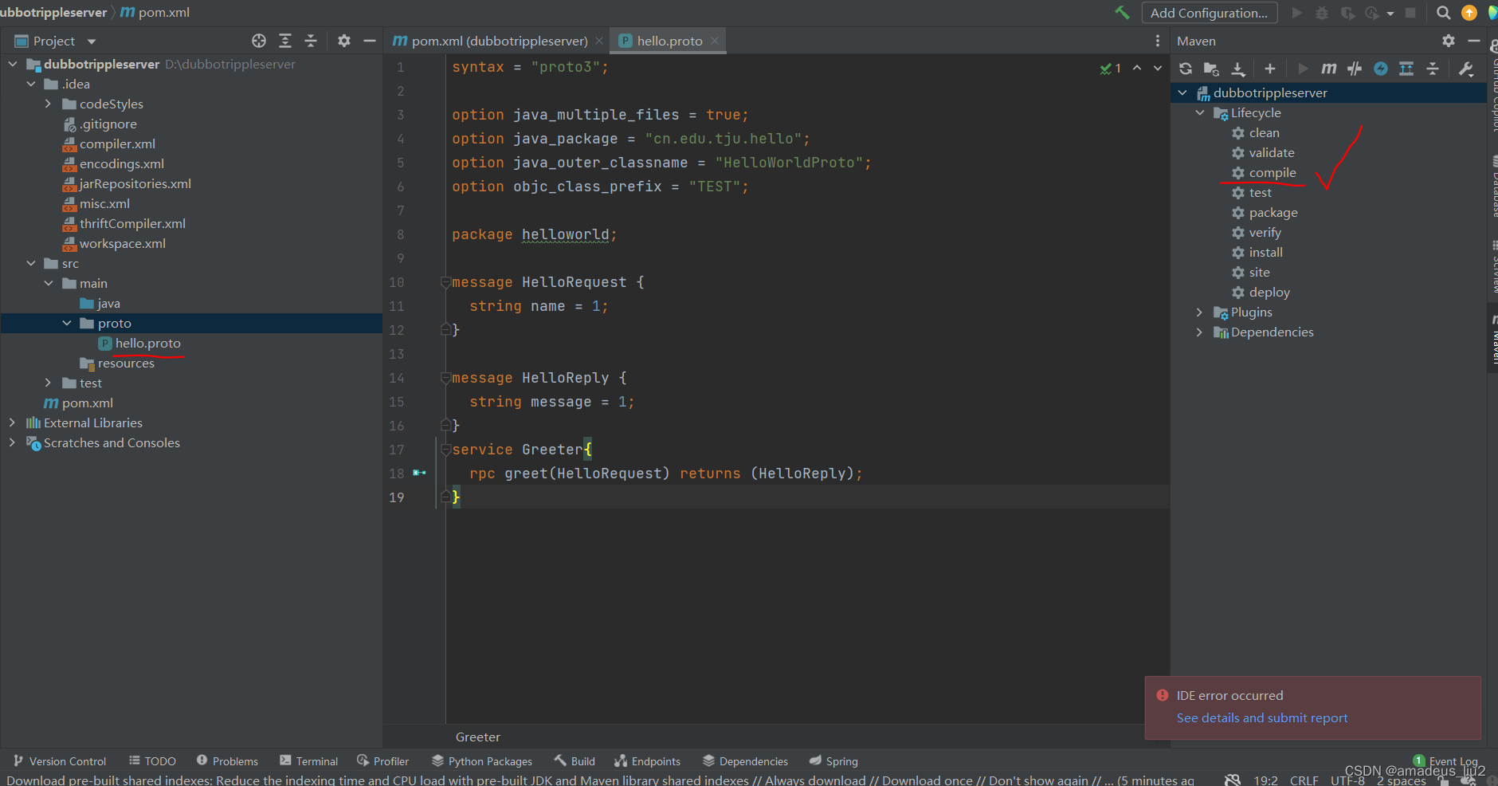Collapse the src folder in Project tree
This screenshot has width=1498, height=786.
[31, 263]
